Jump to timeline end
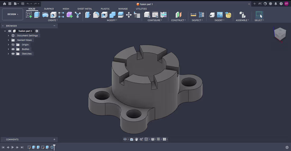Viewport: 291px width, 151px height. pyautogui.click(x=22, y=147)
